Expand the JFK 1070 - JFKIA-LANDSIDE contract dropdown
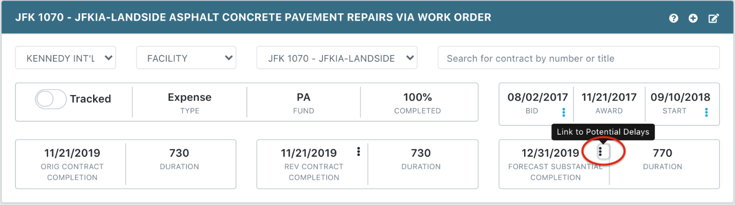 pos(337,58)
